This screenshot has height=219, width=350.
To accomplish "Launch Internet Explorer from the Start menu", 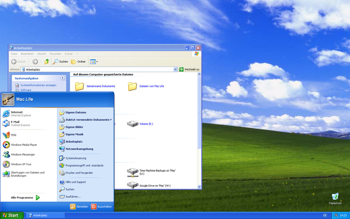I will pyautogui.click(x=18, y=113).
